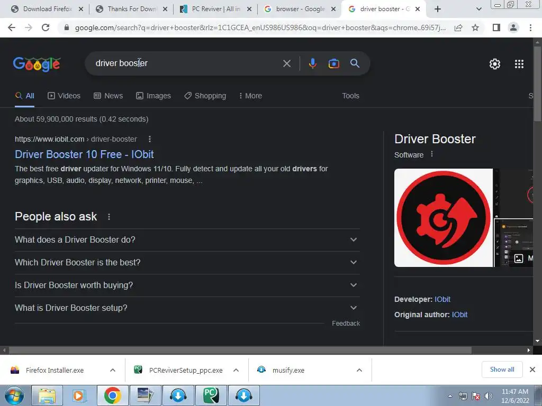The height and width of the screenshot is (406, 542).
Task: Open the Google apps grid
Action: (x=519, y=64)
